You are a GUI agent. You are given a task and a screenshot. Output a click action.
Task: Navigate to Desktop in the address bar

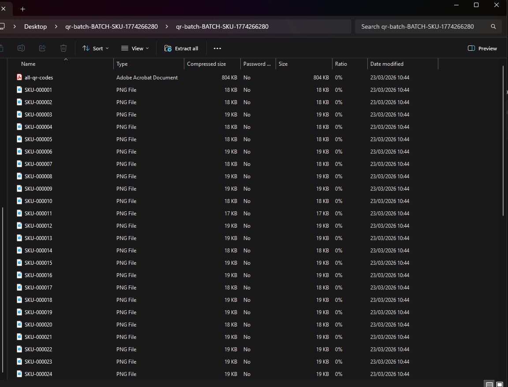[x=36, y=26]
